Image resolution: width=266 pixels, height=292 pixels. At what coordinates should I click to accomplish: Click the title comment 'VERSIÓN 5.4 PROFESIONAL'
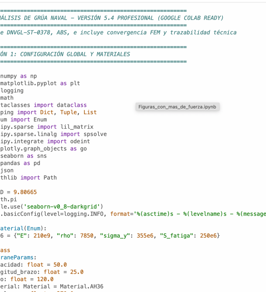pos(116,18)
